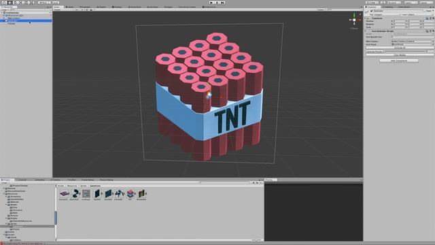The image size is (435, 245).
Task: Switch to the Profiler tab
Action: tap(72, 180)
